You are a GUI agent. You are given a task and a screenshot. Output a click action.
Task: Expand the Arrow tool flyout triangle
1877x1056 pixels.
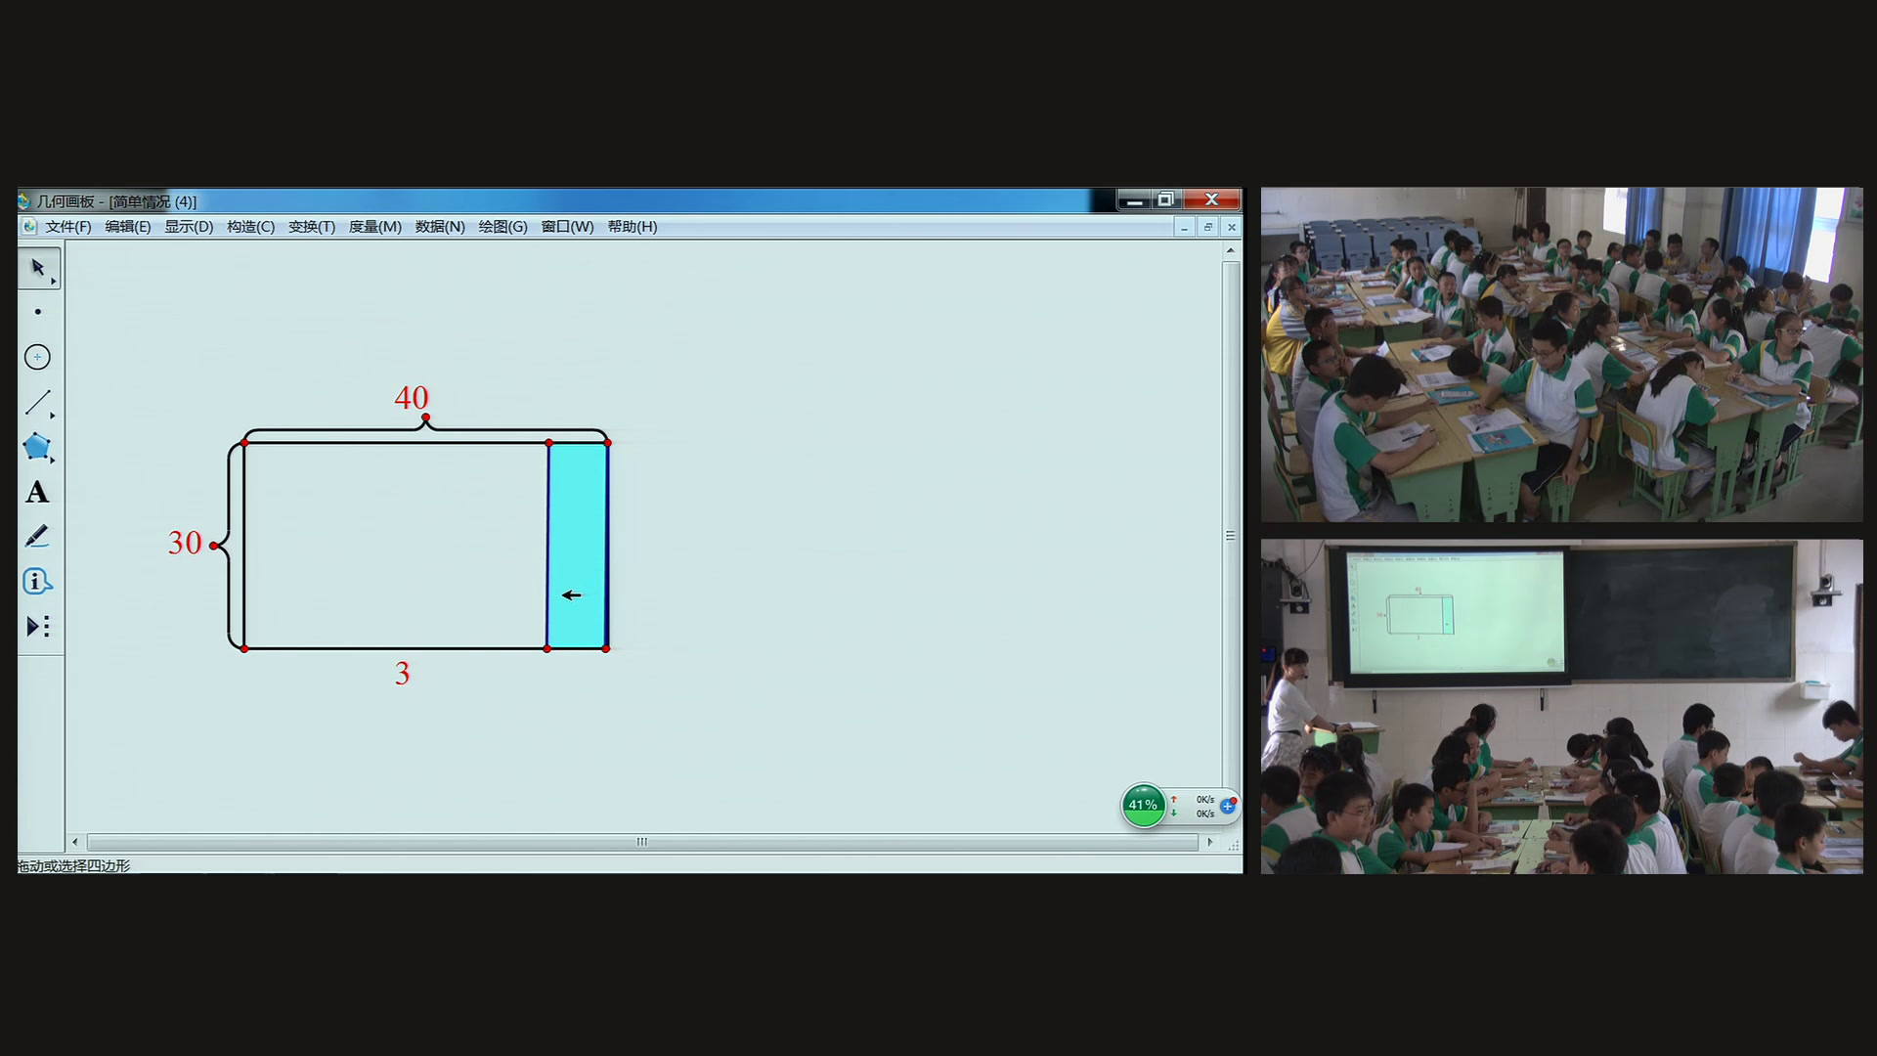[x=54, y=282]
